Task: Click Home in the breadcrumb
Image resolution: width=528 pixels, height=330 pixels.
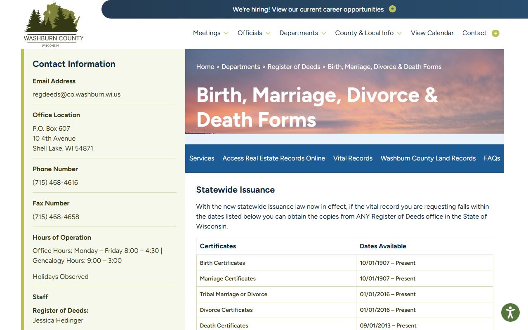Action: click(x=205, y=67)
